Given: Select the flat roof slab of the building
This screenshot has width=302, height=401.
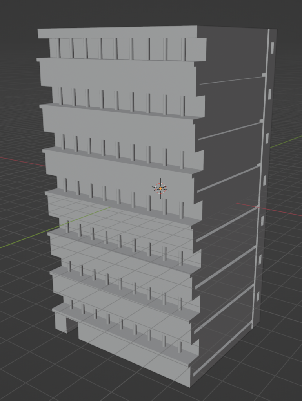Looking at the screenshot, I should 118,32.
